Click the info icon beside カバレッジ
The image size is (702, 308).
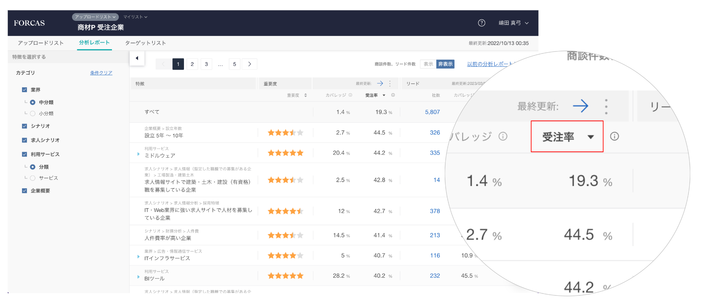click(x=350, y=95)
